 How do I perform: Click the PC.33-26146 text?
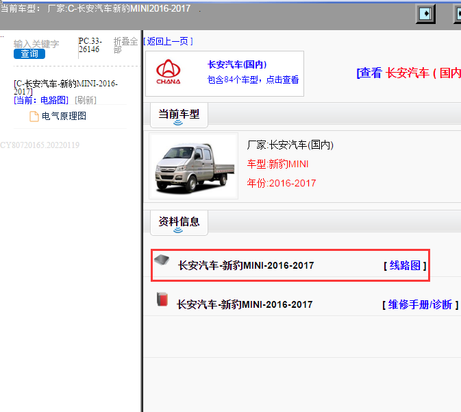point(90,45)
